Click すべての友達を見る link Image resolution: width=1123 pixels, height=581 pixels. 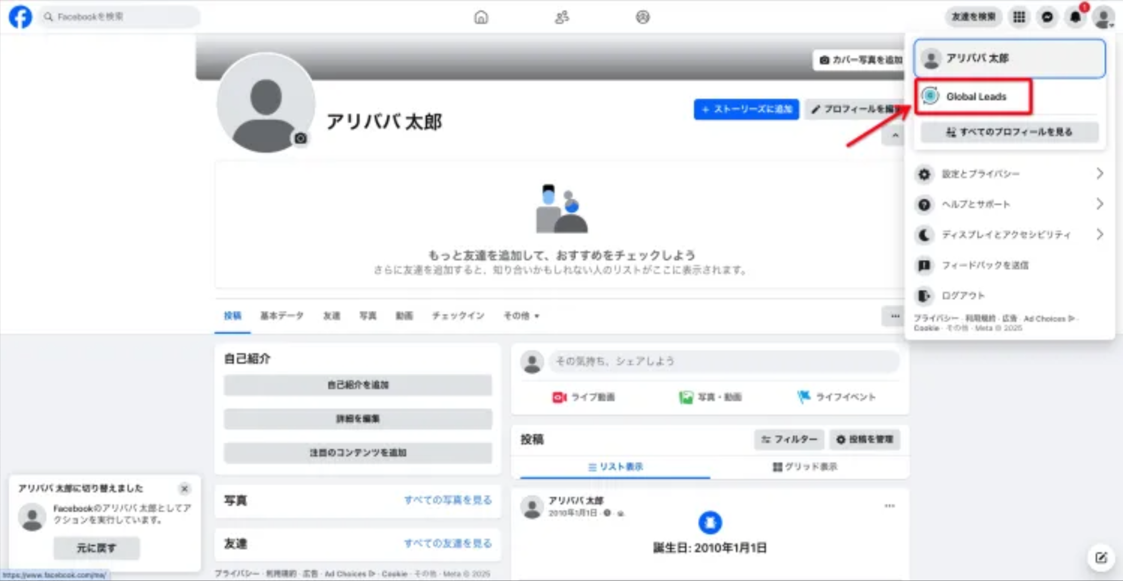coord(448,543)
